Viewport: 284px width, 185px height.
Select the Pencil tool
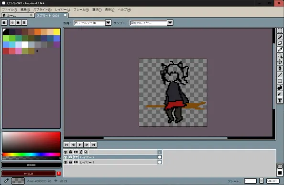280,37
